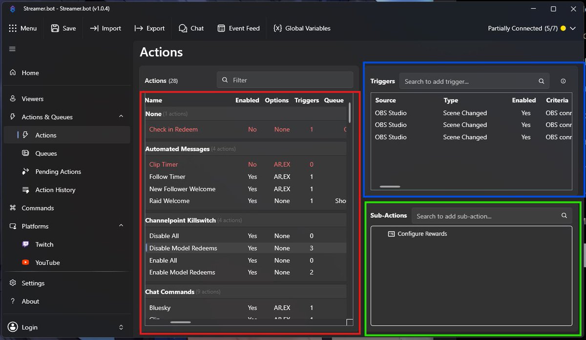Select the Enable All action
This screenshot has height=340, width=586.
(246, 260)
